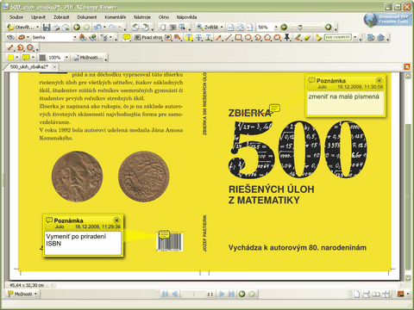Open the Nástroje menu
414x310 pixels.
tap(142, 17)
